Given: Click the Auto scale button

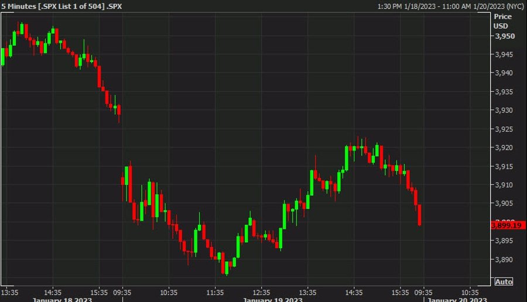Looking at the screenshot, I should [x=504, y=282].
